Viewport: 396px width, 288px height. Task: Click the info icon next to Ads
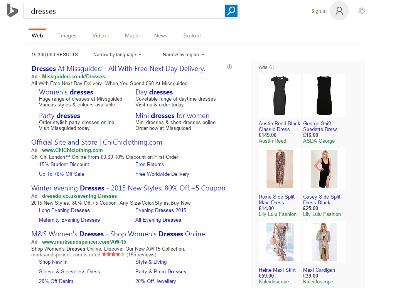[x=272, y=67]
